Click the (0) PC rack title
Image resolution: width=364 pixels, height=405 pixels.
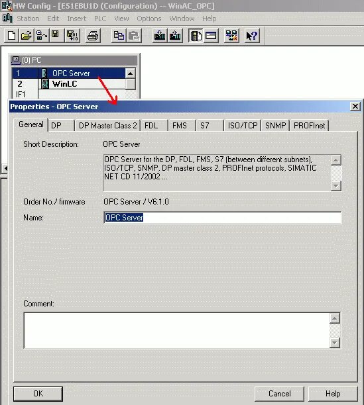[x=32, y=60]
